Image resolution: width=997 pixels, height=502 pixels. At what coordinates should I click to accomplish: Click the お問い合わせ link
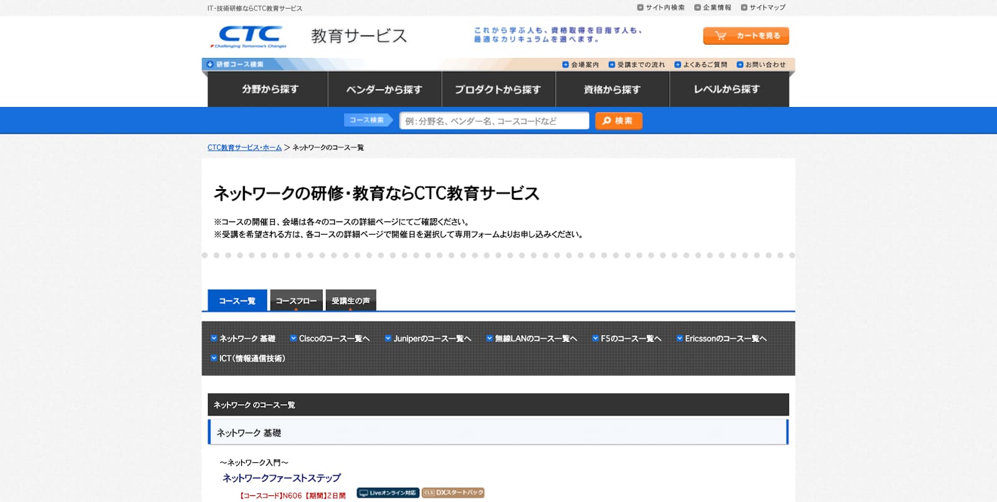(x=761, y=65)
